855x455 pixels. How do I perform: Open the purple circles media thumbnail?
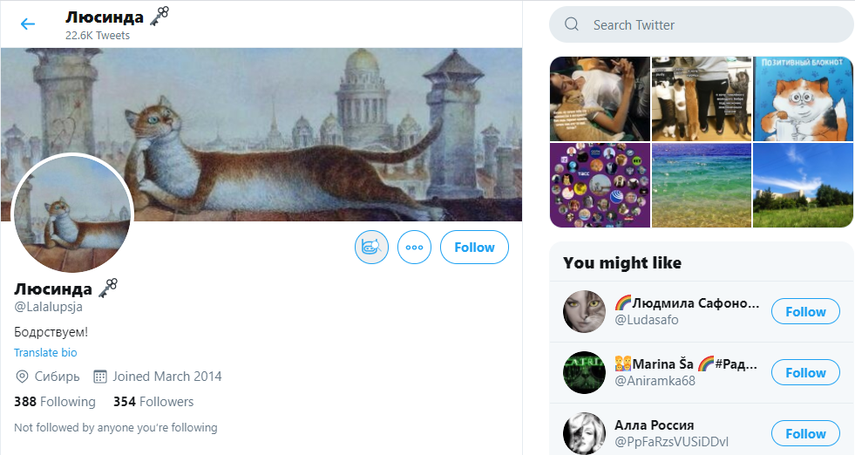(x=600, y=185)
